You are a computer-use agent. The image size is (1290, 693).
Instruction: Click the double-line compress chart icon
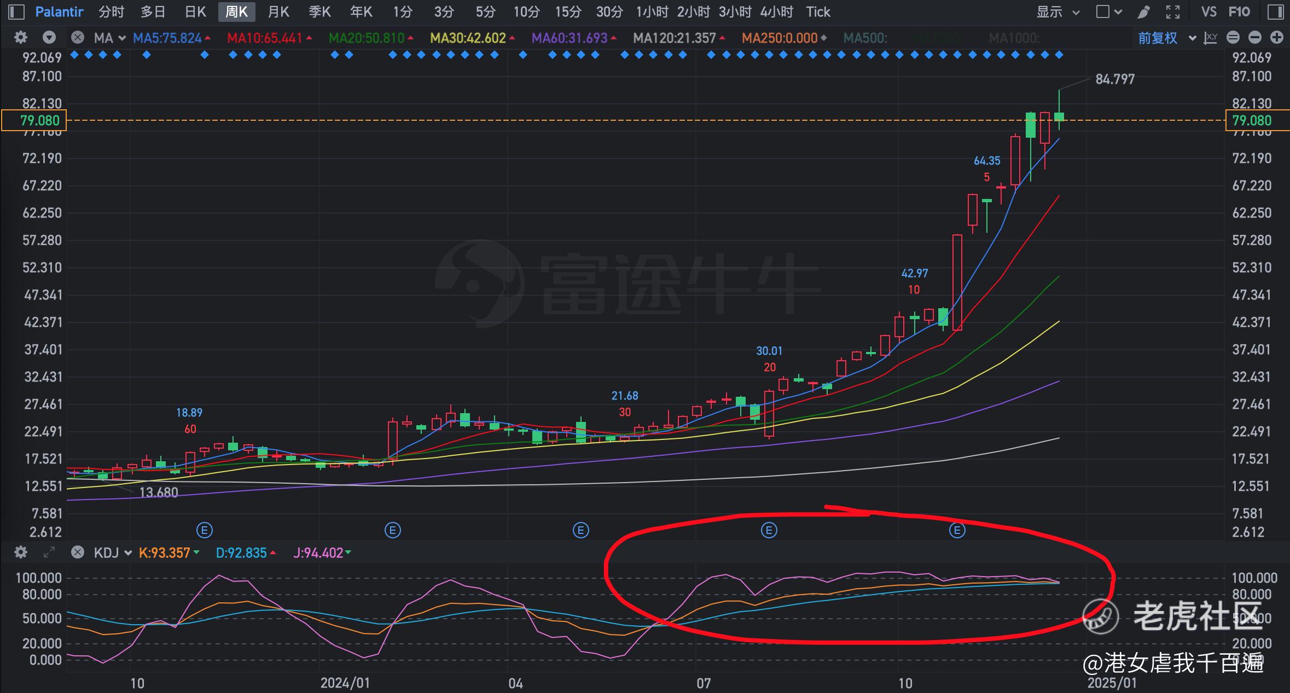tap(1233, 38)
